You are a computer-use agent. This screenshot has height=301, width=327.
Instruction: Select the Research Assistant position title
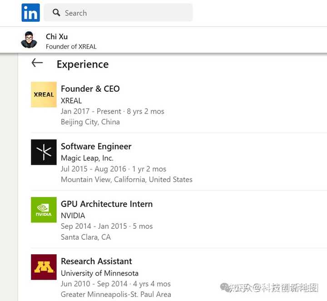coord(96,261)
